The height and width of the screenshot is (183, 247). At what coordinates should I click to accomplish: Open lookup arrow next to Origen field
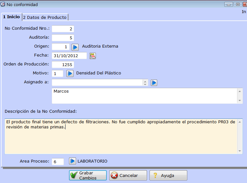pos(75,47)
